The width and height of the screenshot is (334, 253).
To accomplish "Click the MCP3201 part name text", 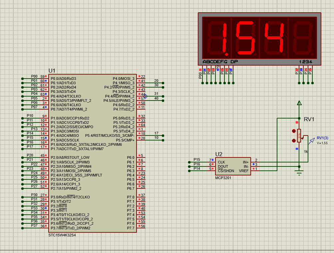I will [x=223, y=178].
